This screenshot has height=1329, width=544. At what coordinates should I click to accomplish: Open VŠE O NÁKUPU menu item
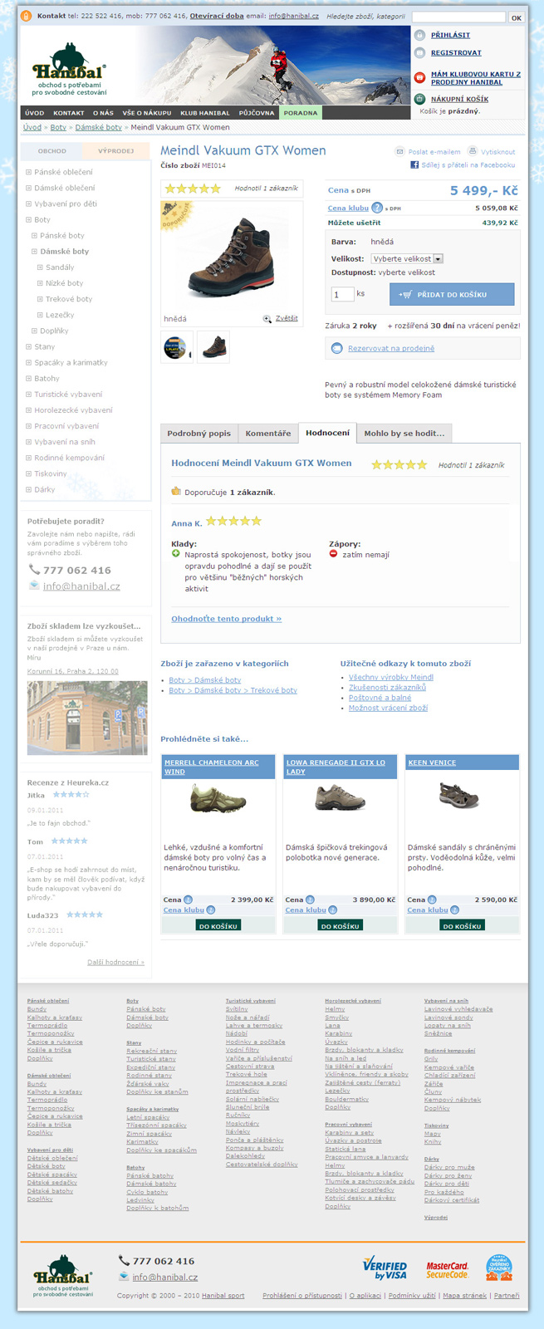tap(147, 113)
